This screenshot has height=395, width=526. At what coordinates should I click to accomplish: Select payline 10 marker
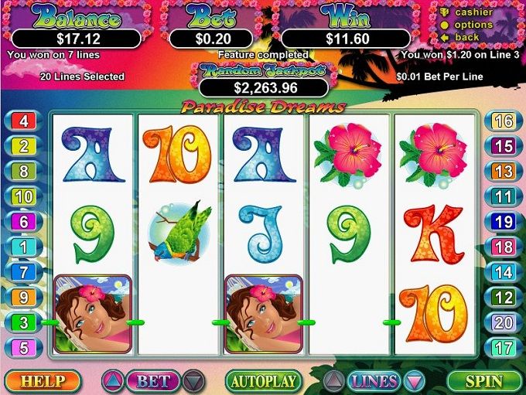pos(24,196)
